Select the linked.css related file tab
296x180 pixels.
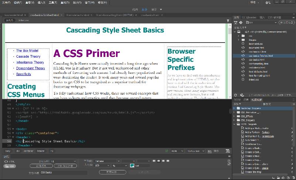tap(24, 20)
